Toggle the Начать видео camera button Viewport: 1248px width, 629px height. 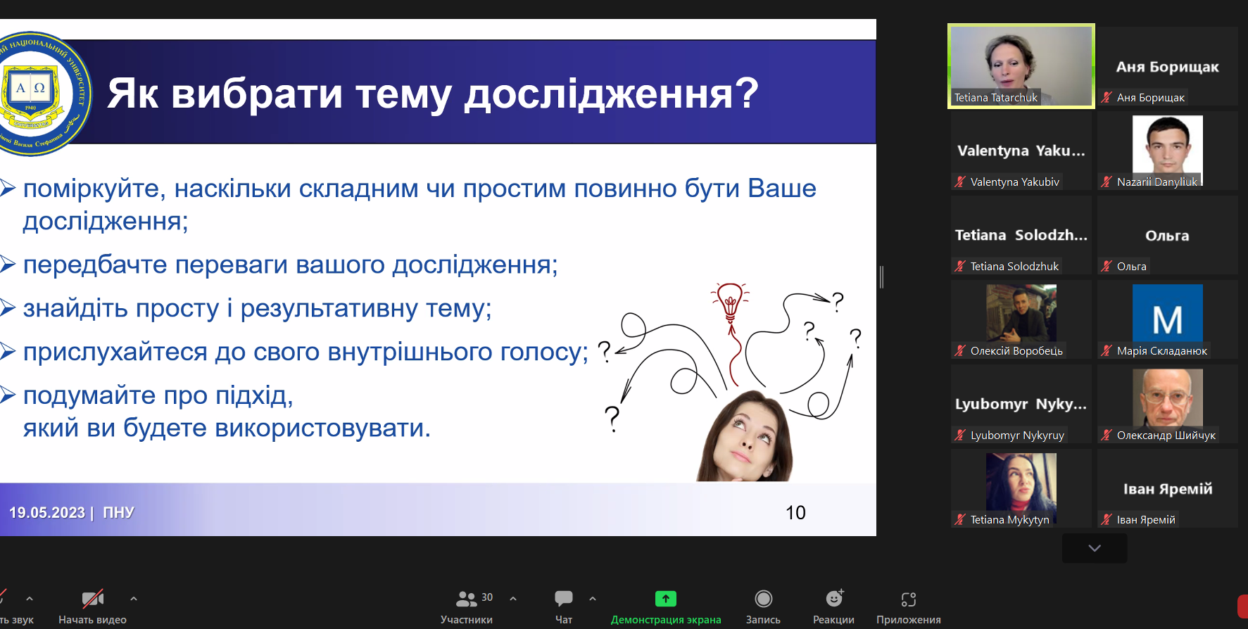click(92, 606)
